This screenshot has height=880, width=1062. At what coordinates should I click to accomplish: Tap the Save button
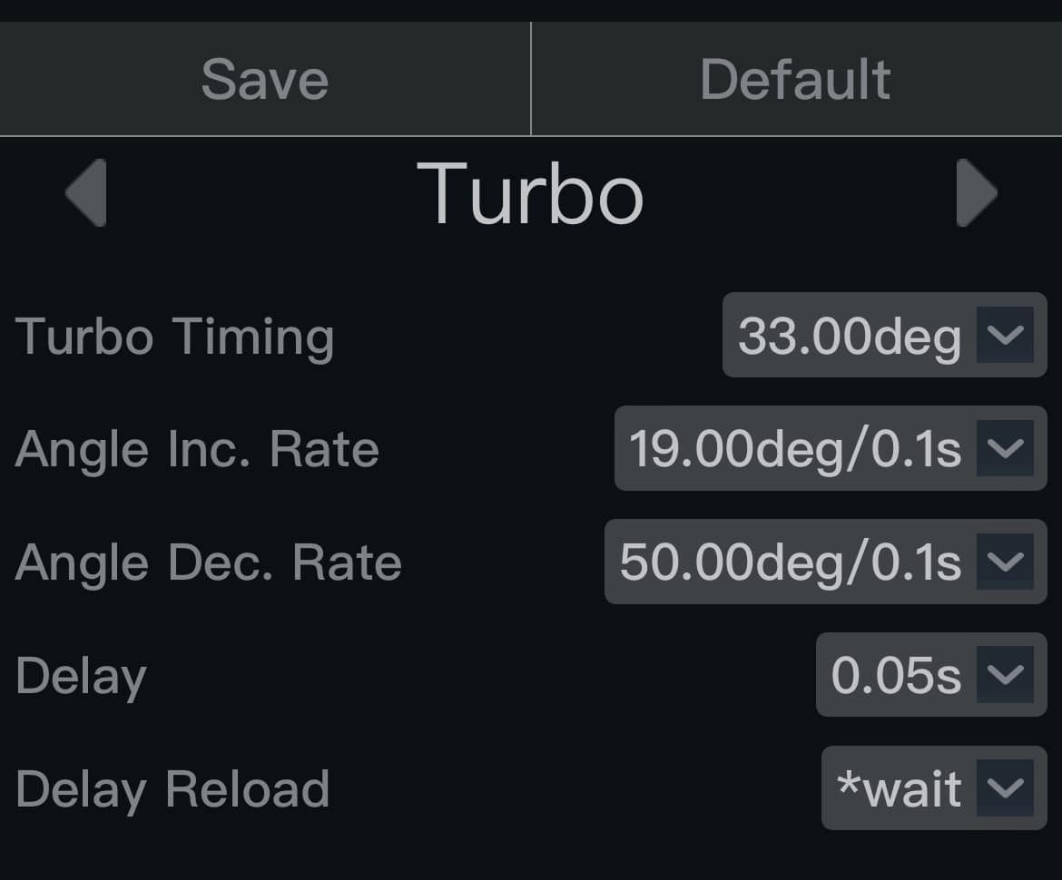pos(264,79)
